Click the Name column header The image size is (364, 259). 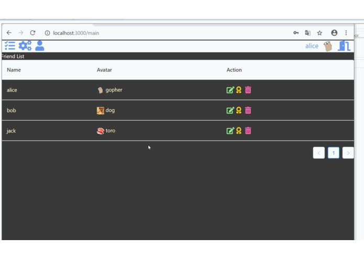tap(14, 70)
